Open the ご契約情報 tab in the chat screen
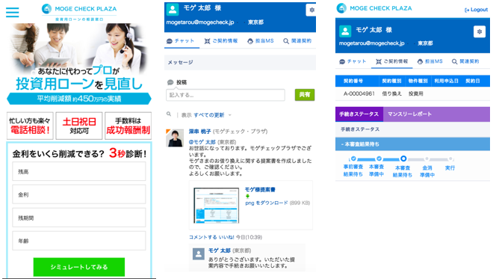Screen dimensions: 496x279 coord(221,41)
